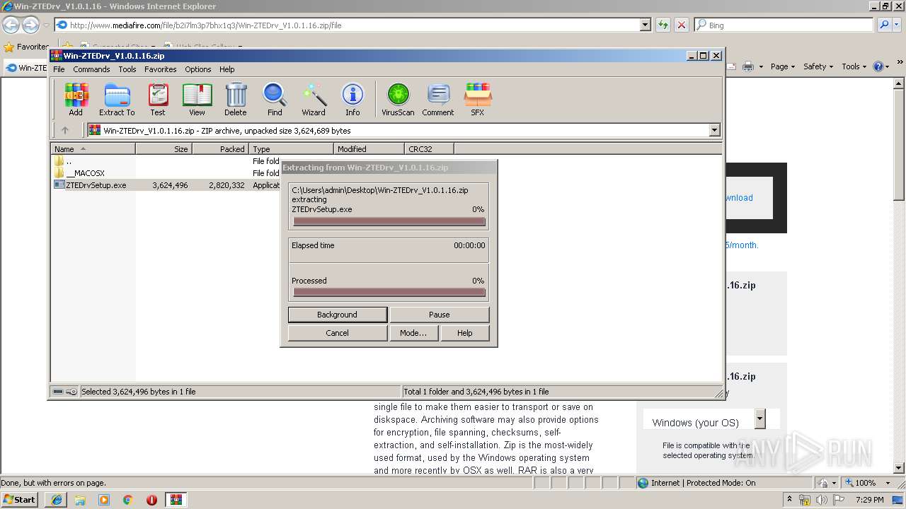Image resolution: width=906 pixels, height=509 pixels.
Task: Open the Print options dropdown arrow
Action: [761, 66]
